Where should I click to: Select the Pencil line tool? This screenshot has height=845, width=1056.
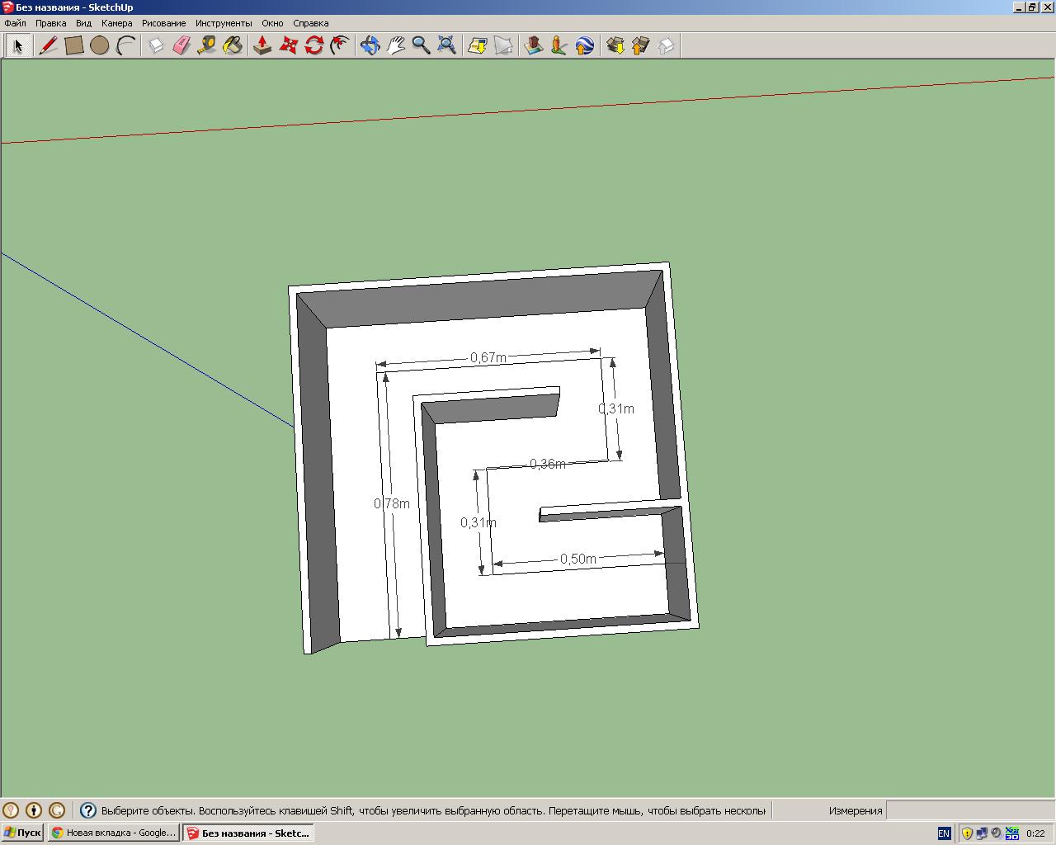point(48,45)
